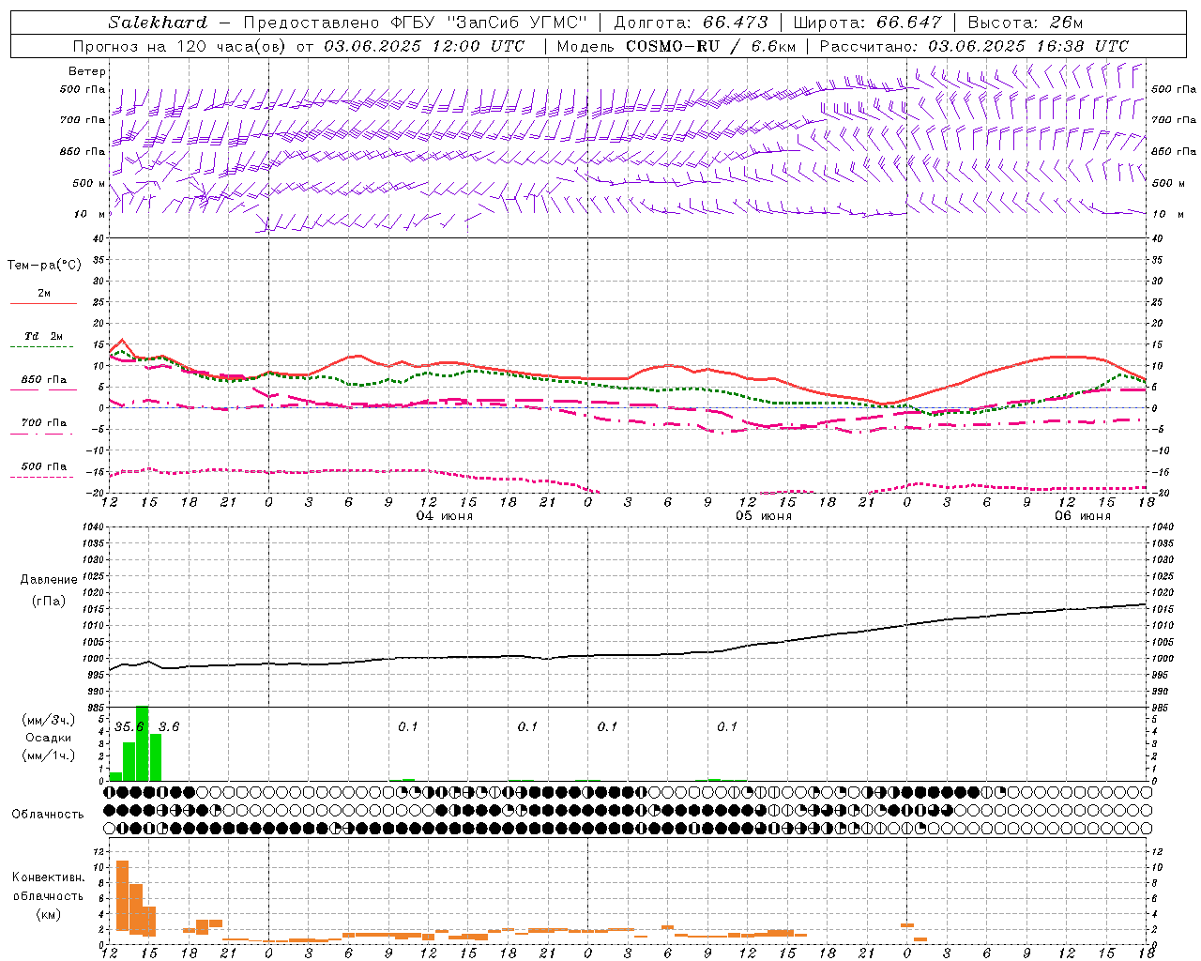Viewport: 1201px width, 961px height.
Task: Click the 'Конвективн.' convective cloud label
Action: (x=48, y=877)
